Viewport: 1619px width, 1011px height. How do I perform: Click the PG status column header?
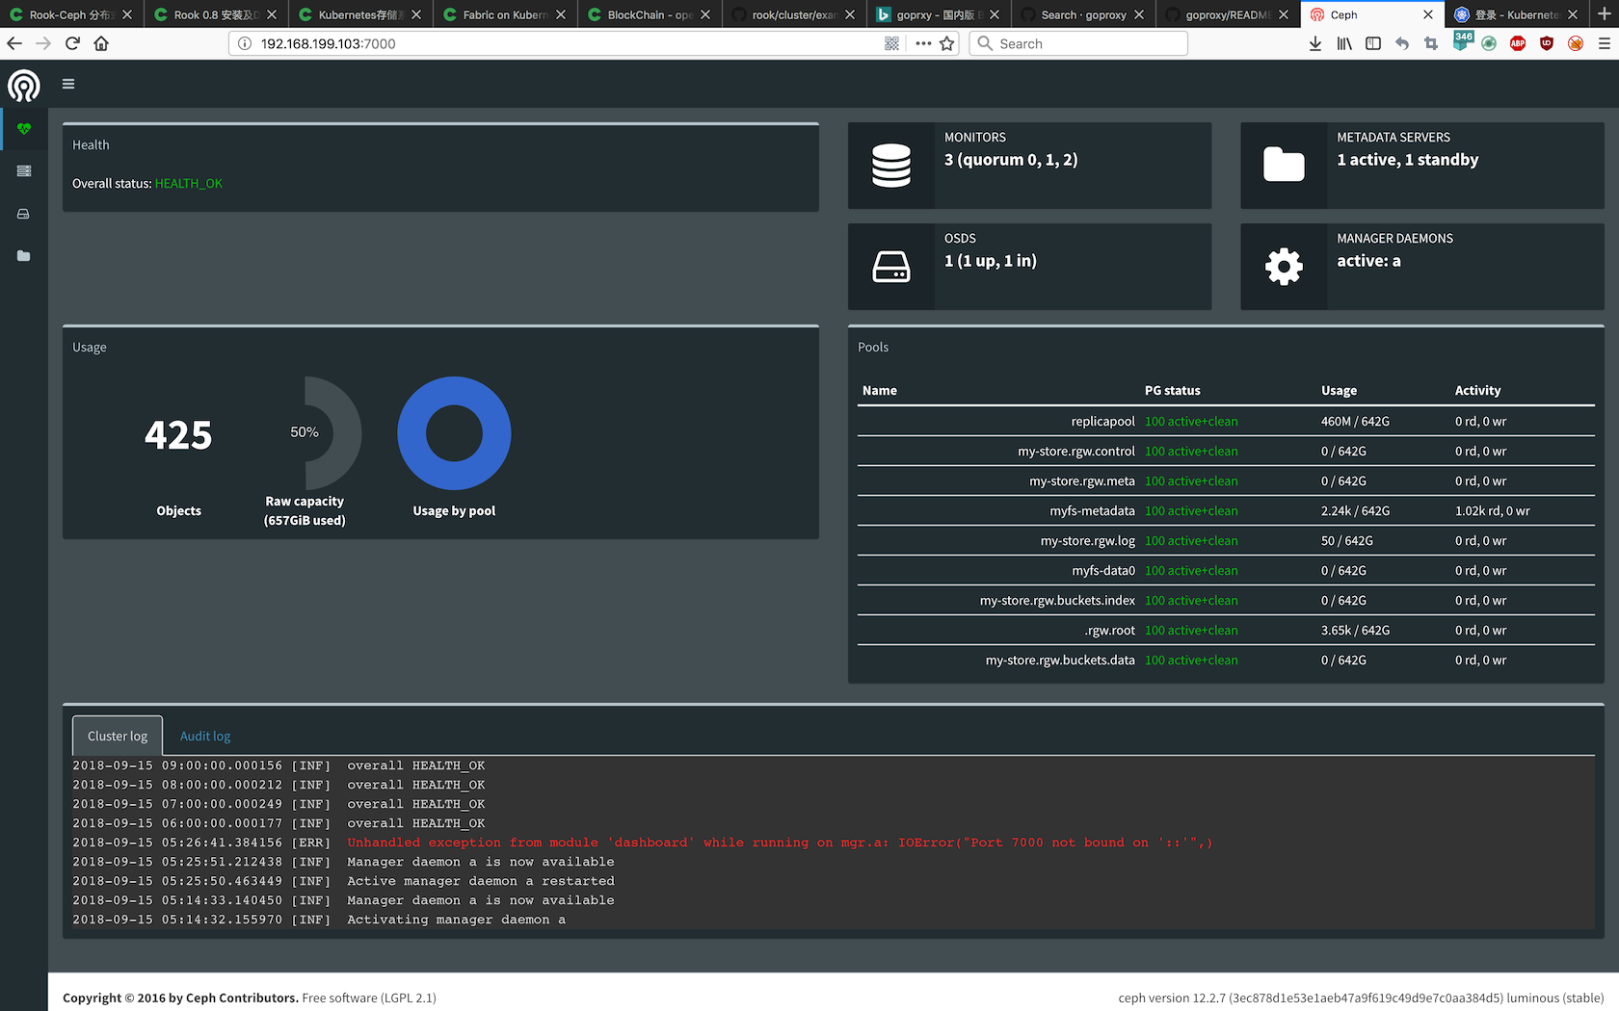point(1173,390)
